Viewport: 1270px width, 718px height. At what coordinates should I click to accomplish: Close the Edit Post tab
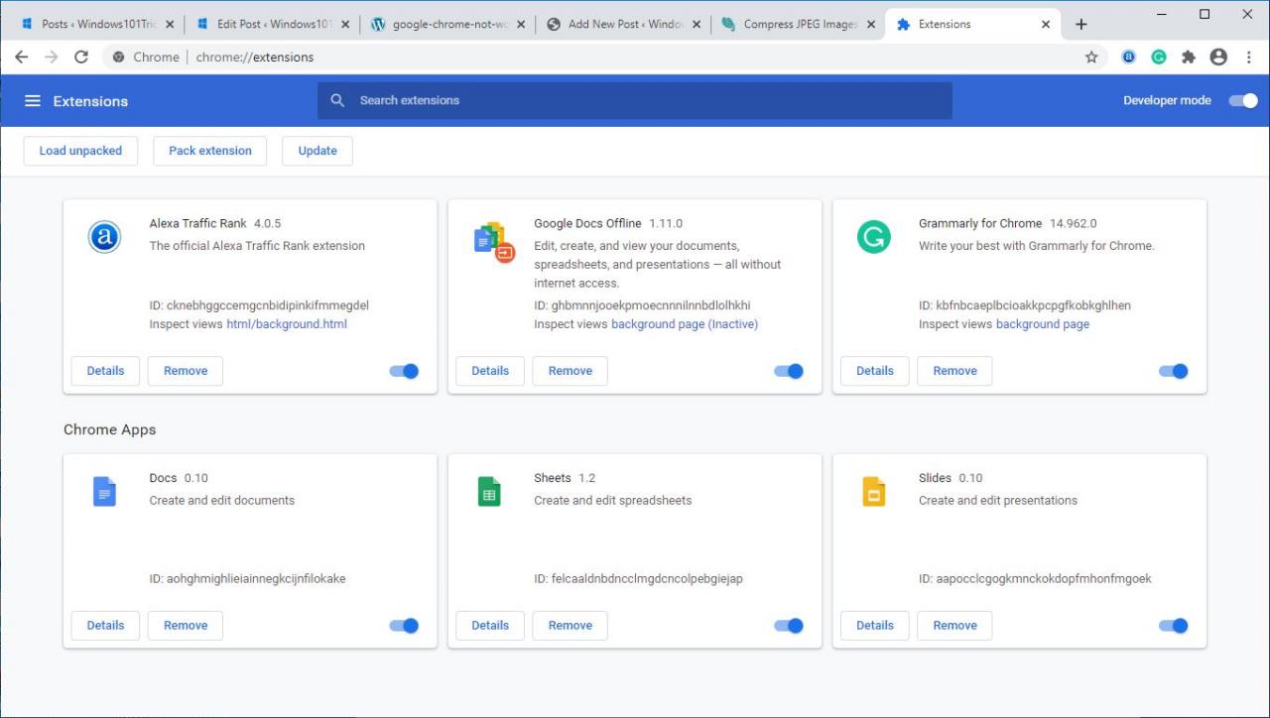tap(345, 24)
